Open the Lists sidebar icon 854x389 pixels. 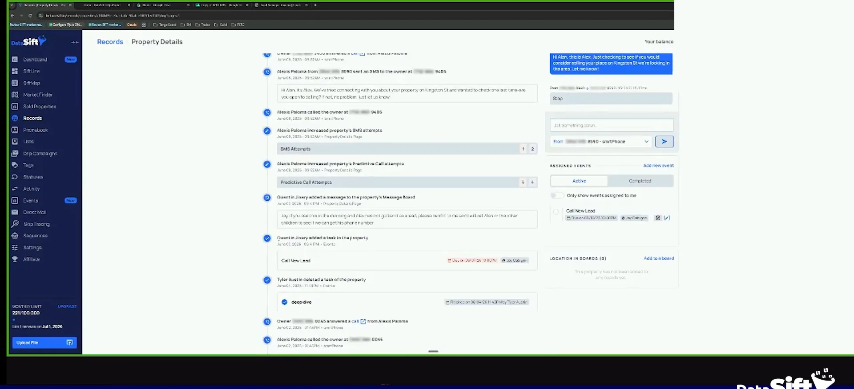15,142
